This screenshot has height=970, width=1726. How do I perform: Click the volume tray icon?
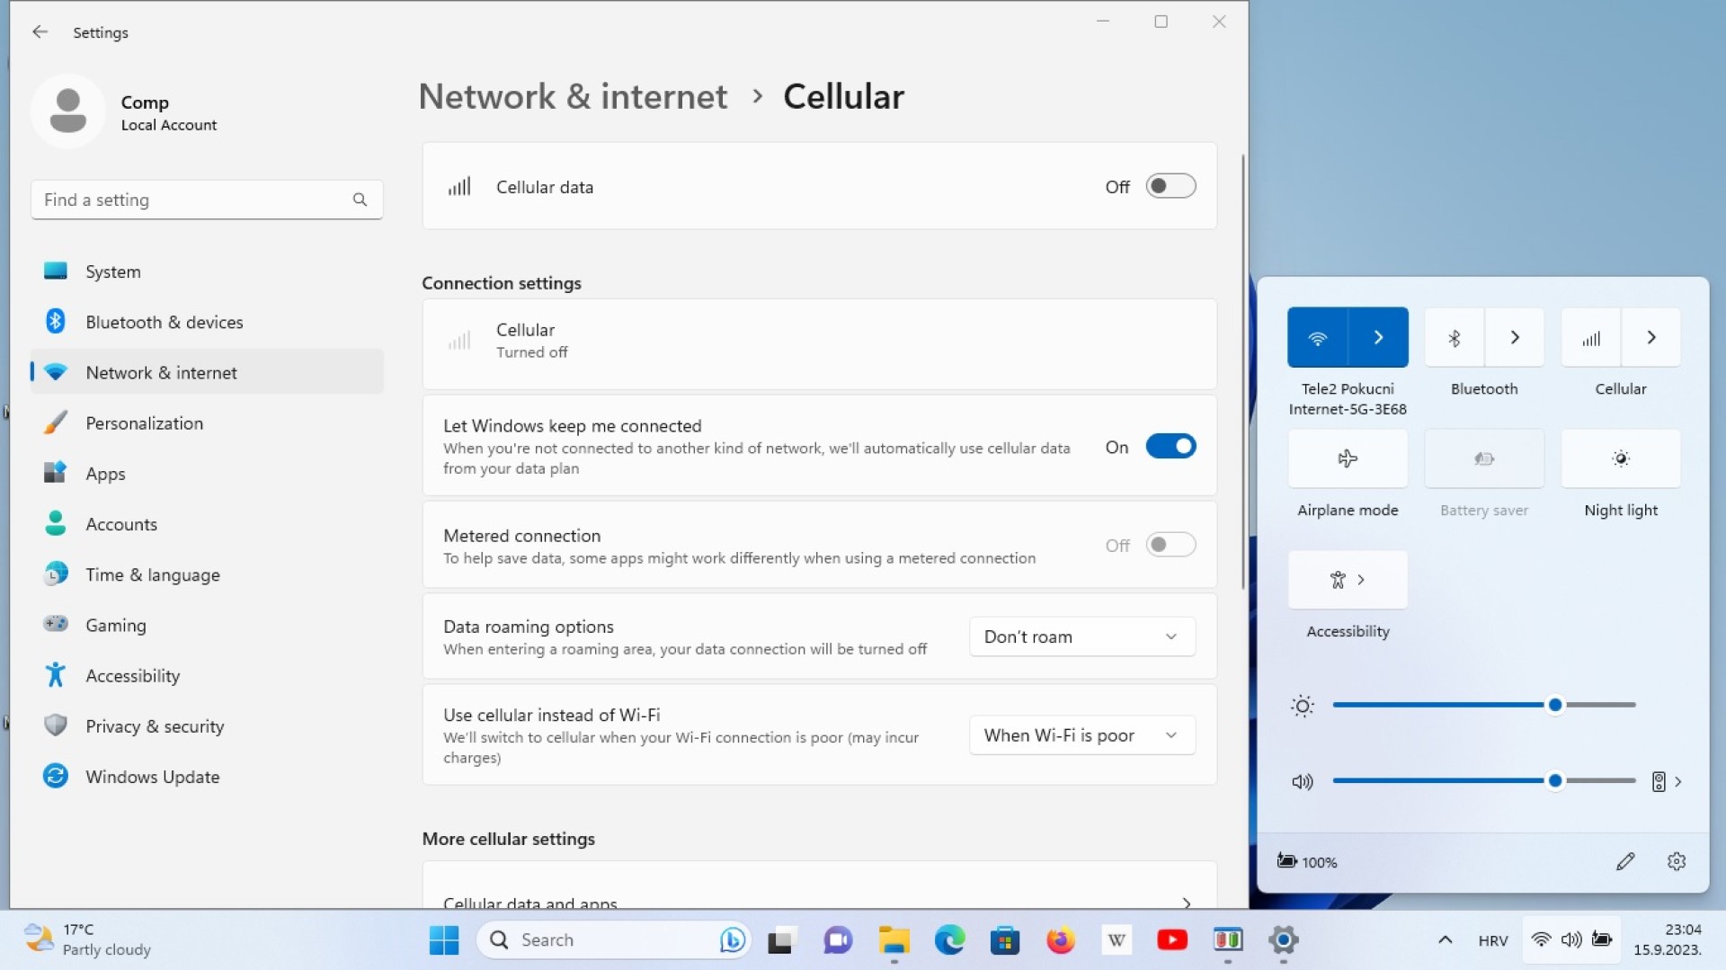pyautogui.click(x=1571, y=940)
